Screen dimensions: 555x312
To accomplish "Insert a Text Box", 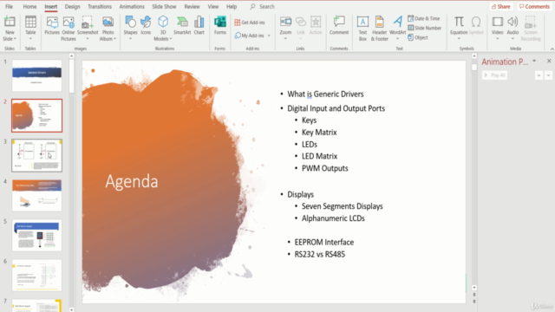I will point(362,29).
